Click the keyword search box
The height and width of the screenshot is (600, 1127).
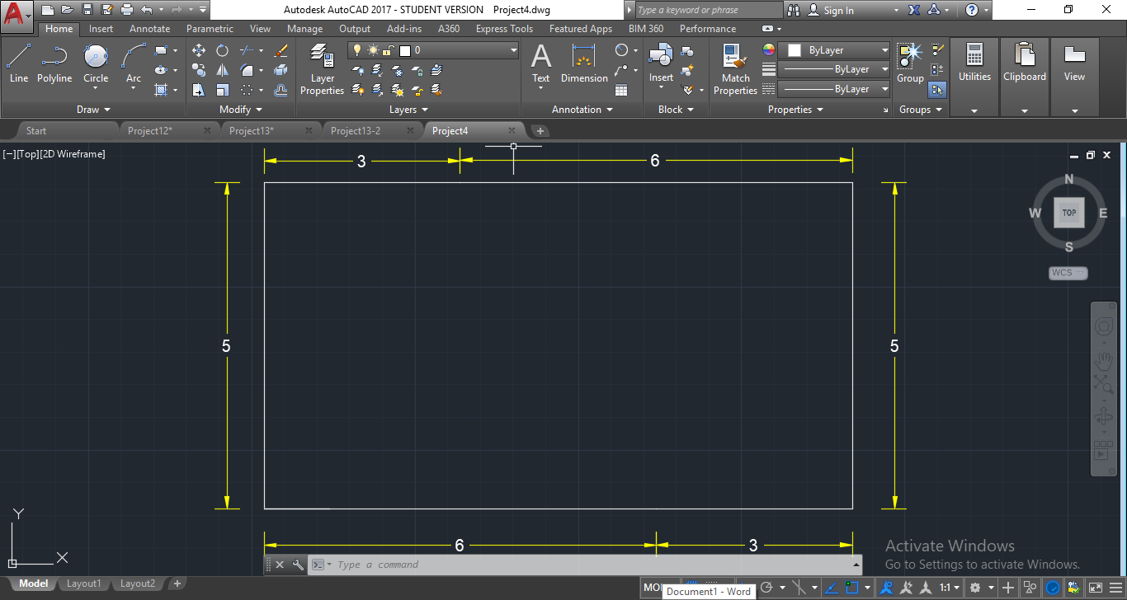(x=709, y=10)
